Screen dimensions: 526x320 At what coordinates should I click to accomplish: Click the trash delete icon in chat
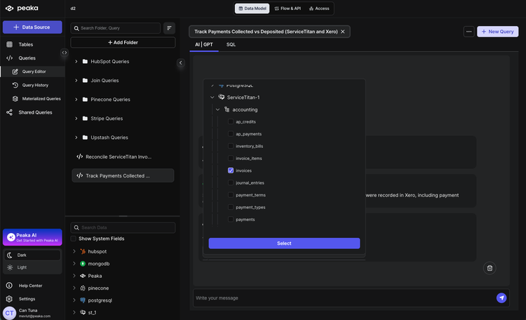click(490, 268)
